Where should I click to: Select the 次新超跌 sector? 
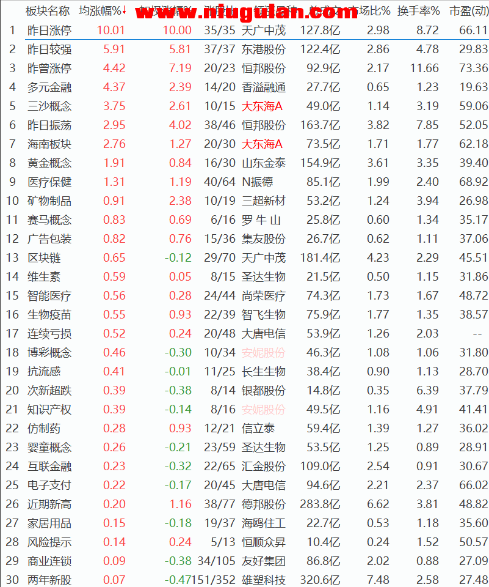[49, 391]
